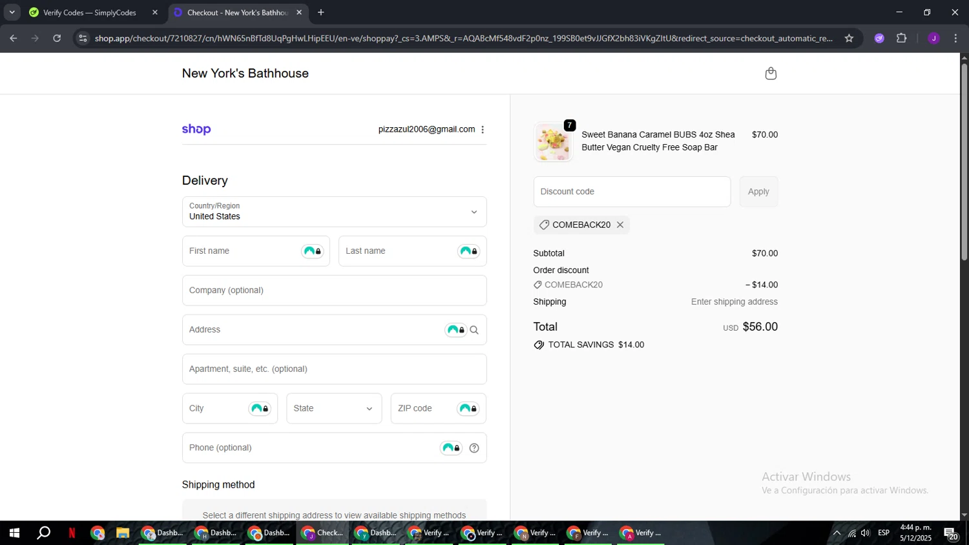
Task: Open Chrome profile J avatar
Action: 933,38
